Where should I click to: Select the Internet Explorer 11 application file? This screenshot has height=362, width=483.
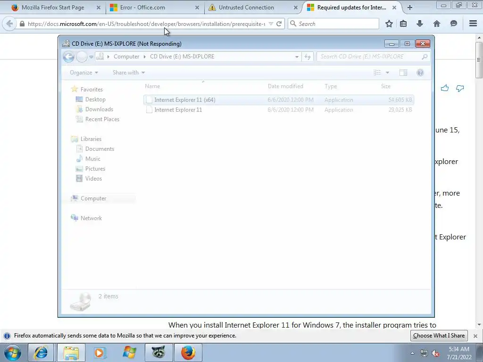tap(278, 109)
